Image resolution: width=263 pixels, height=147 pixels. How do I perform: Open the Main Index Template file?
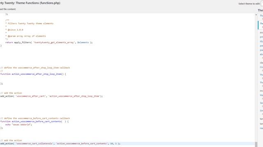261,95
